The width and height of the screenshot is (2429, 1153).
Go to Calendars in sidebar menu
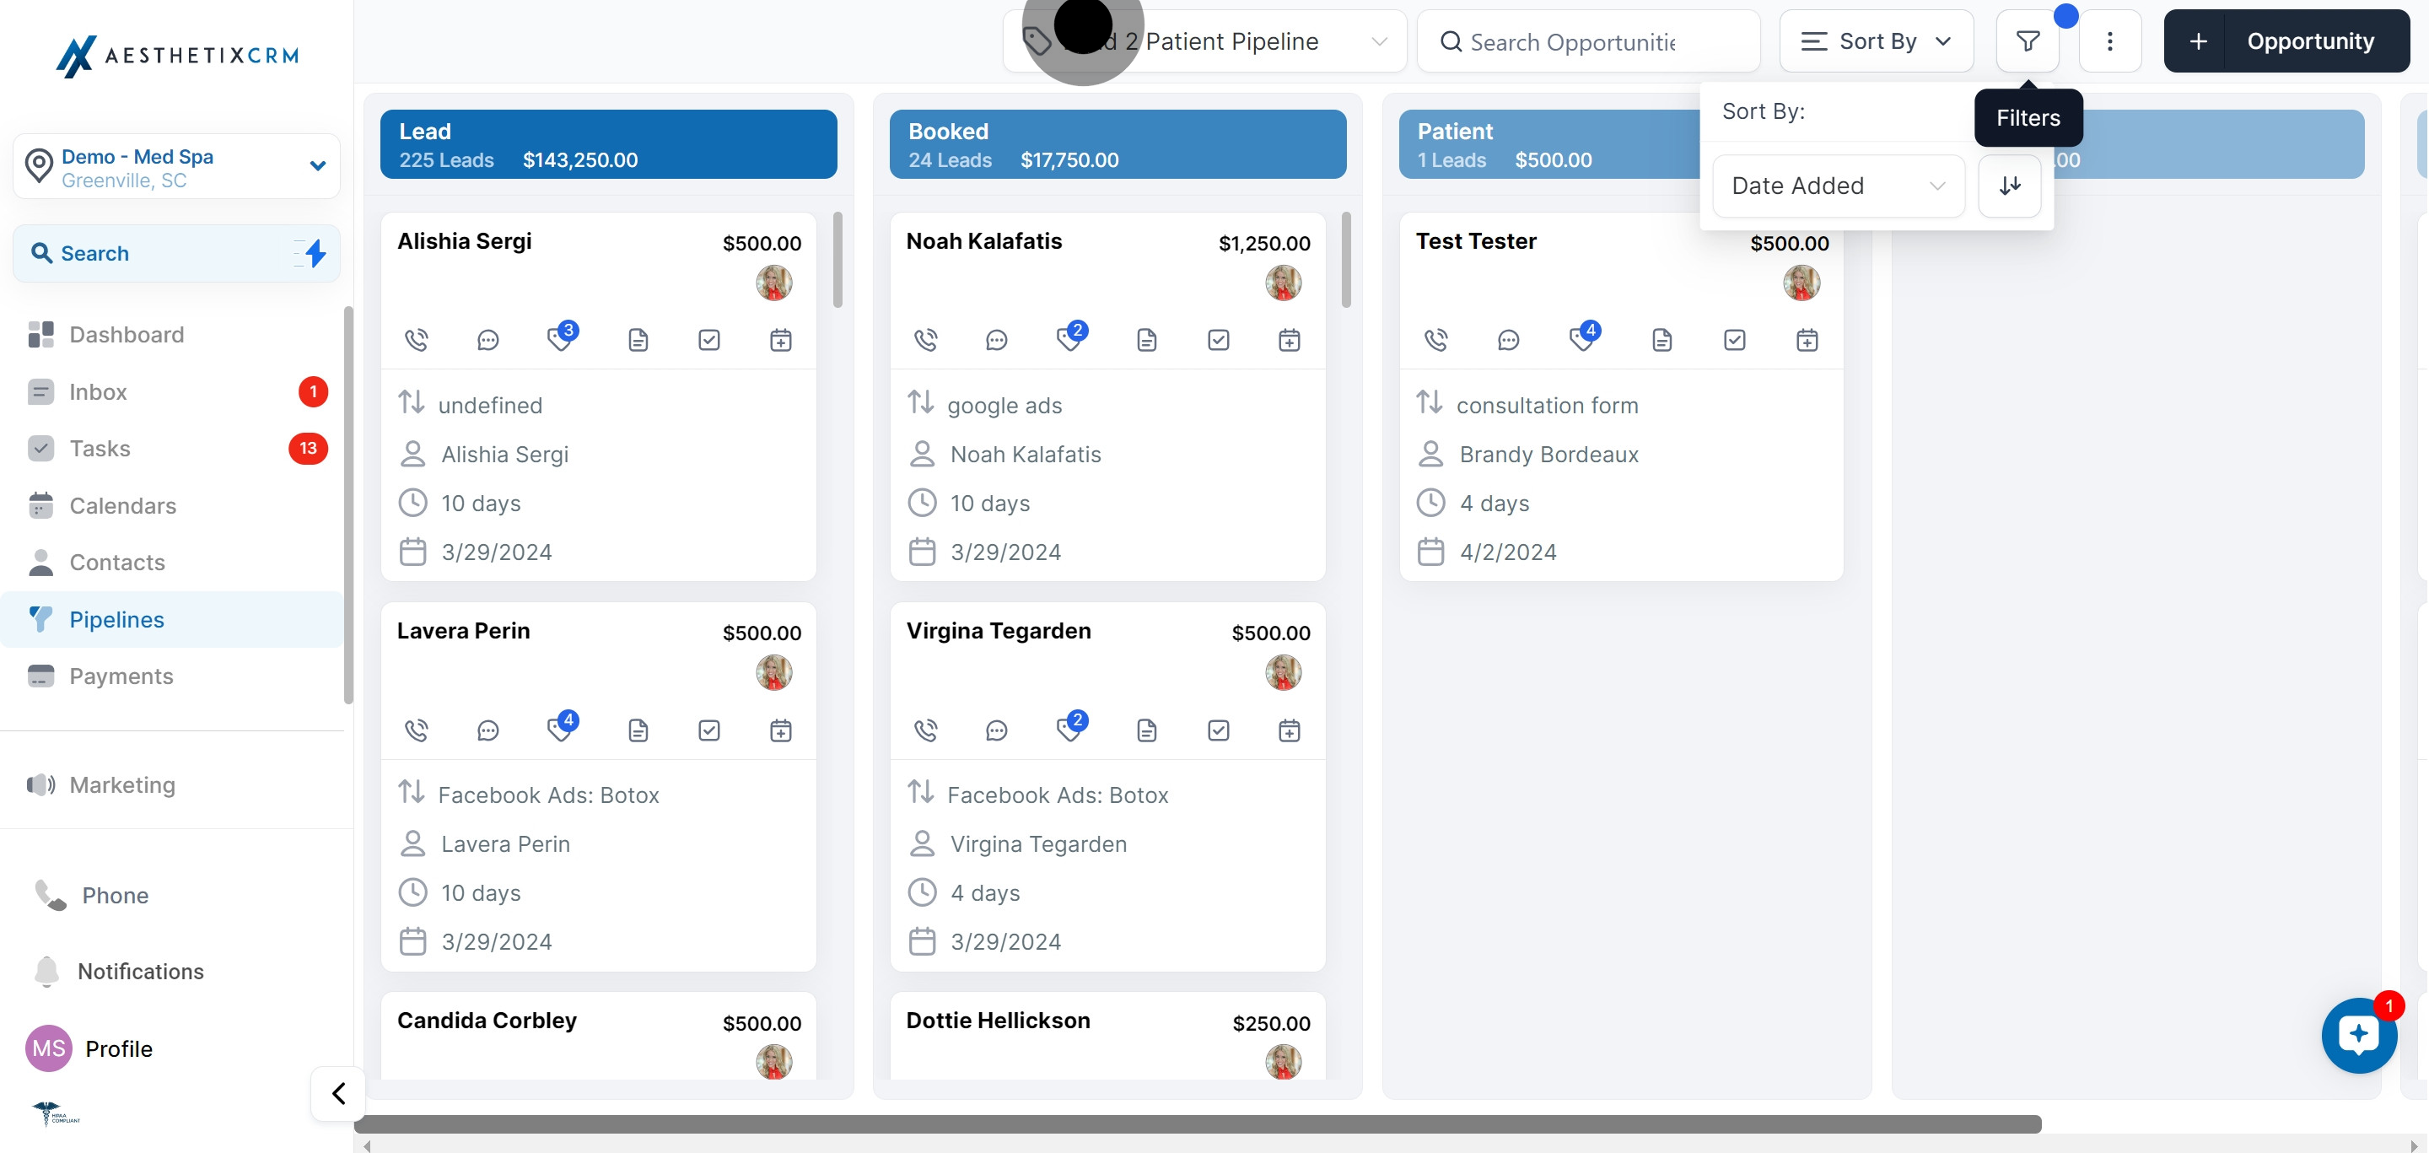[122, 505]
